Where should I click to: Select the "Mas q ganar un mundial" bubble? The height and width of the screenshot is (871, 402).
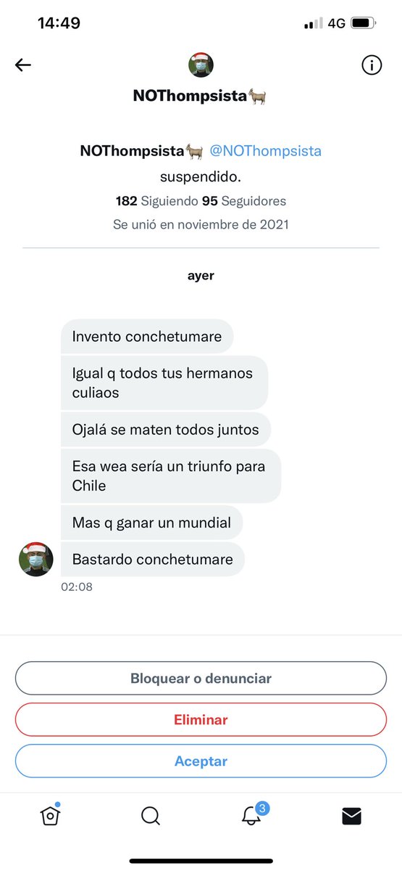(x=151, y=523)
